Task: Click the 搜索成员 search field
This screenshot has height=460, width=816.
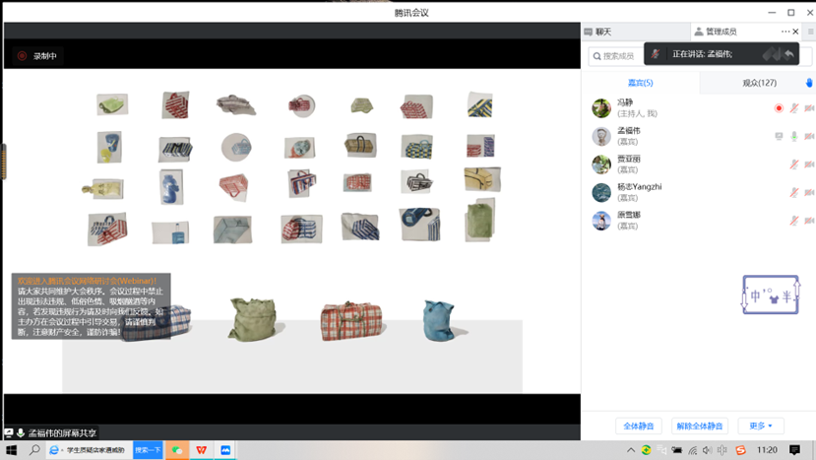Action: [620, 56]
